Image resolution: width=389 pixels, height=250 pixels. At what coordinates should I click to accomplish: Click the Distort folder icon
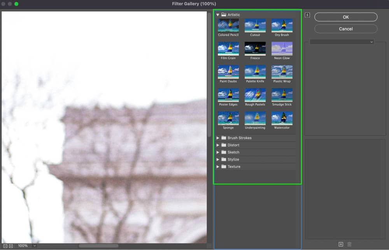pyautogui.click(x=224, y=145)
